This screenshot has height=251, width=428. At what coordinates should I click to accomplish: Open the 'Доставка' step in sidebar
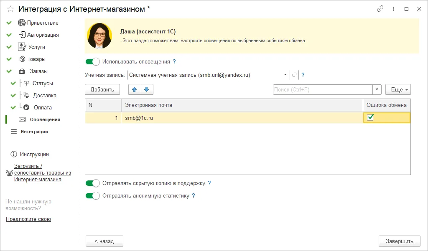44,95
